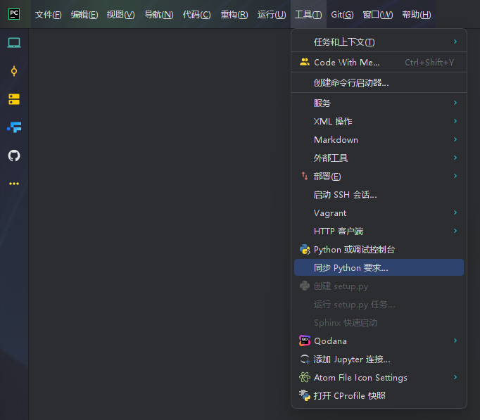The height and width of the screenshot is (420, 480).
Task: Select 添加 Jupyter 连接... option
Action: pyautogui.click(x=351, y=359)
